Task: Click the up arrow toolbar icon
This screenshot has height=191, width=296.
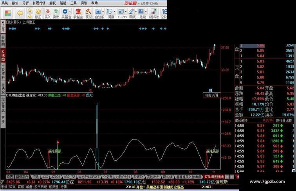Action: pos(30,10)
